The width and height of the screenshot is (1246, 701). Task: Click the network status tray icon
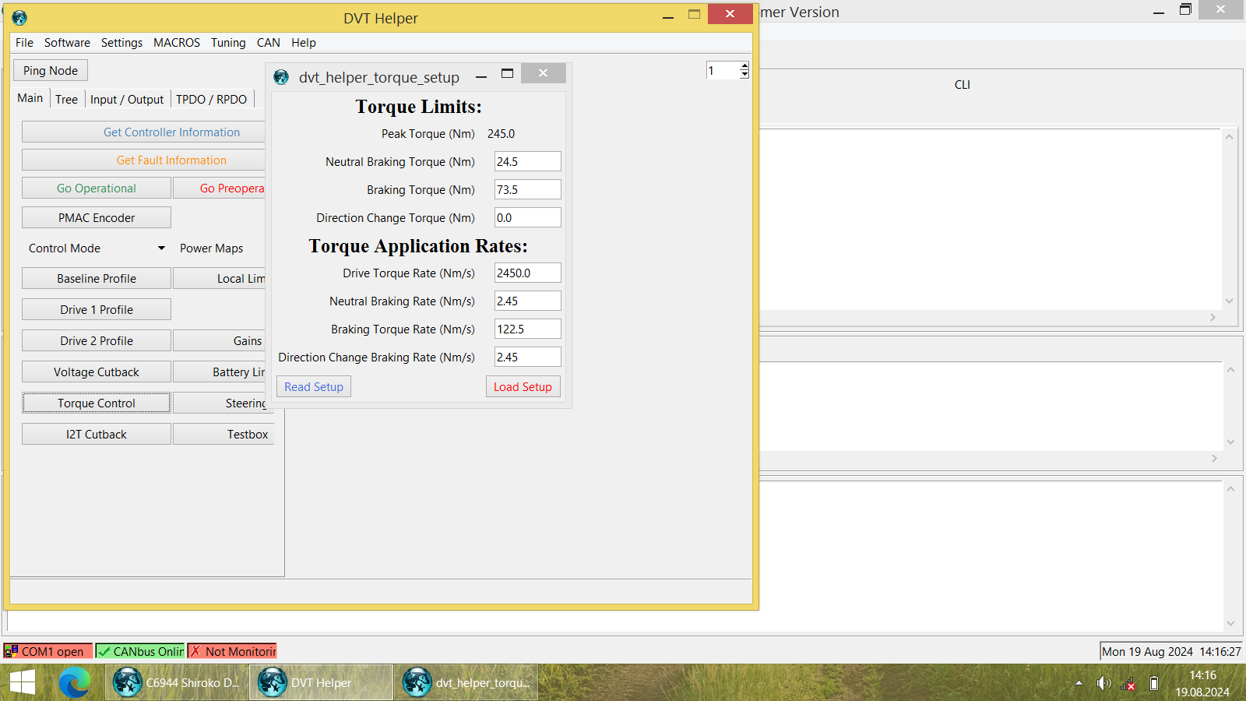coord(1128,684)
